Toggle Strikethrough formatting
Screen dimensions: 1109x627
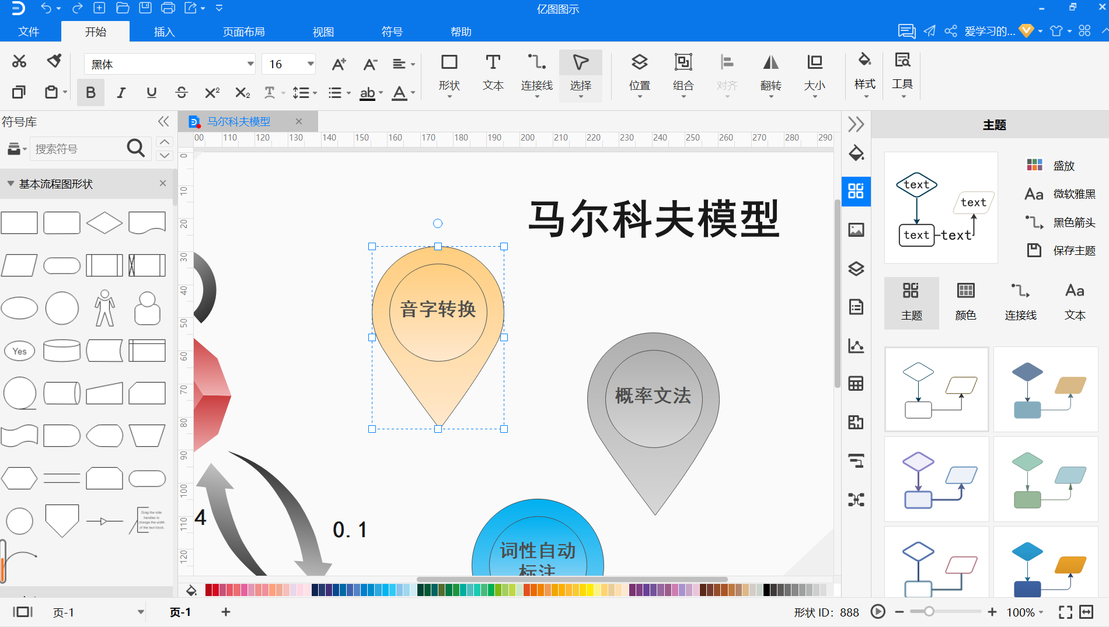point(182,93)
